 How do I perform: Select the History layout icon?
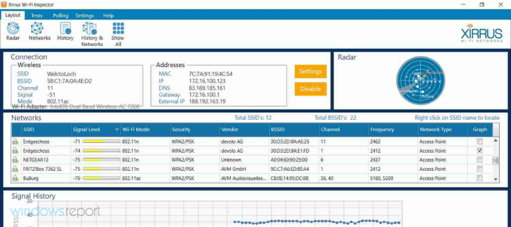65,32
